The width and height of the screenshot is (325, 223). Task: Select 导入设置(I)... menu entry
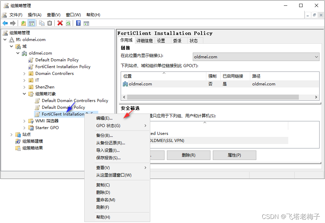click(x=117, y=150)
